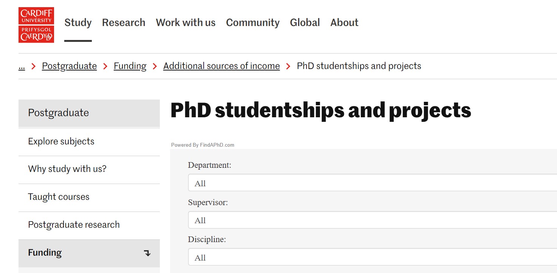Open the Supervisor dropdown

(x=372, y=220)
